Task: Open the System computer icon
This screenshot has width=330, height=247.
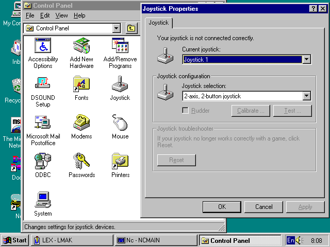Action: pyautogui.click(x=43, y=200)
